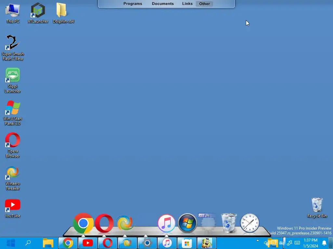Switch to the Programs tab
Screen dimensions: 333x249
[133, 4]
